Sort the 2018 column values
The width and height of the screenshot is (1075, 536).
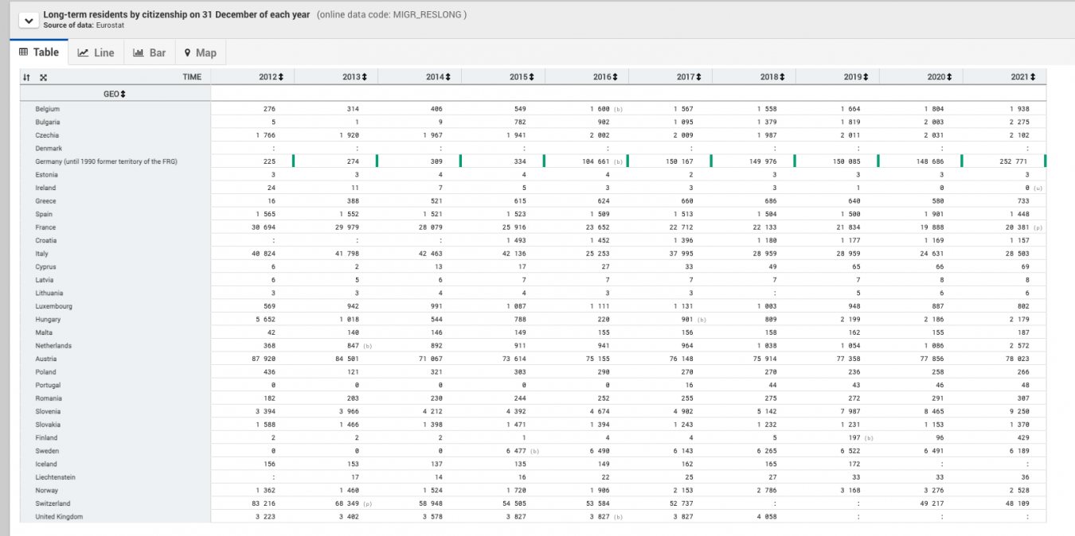tap(782, 77)
